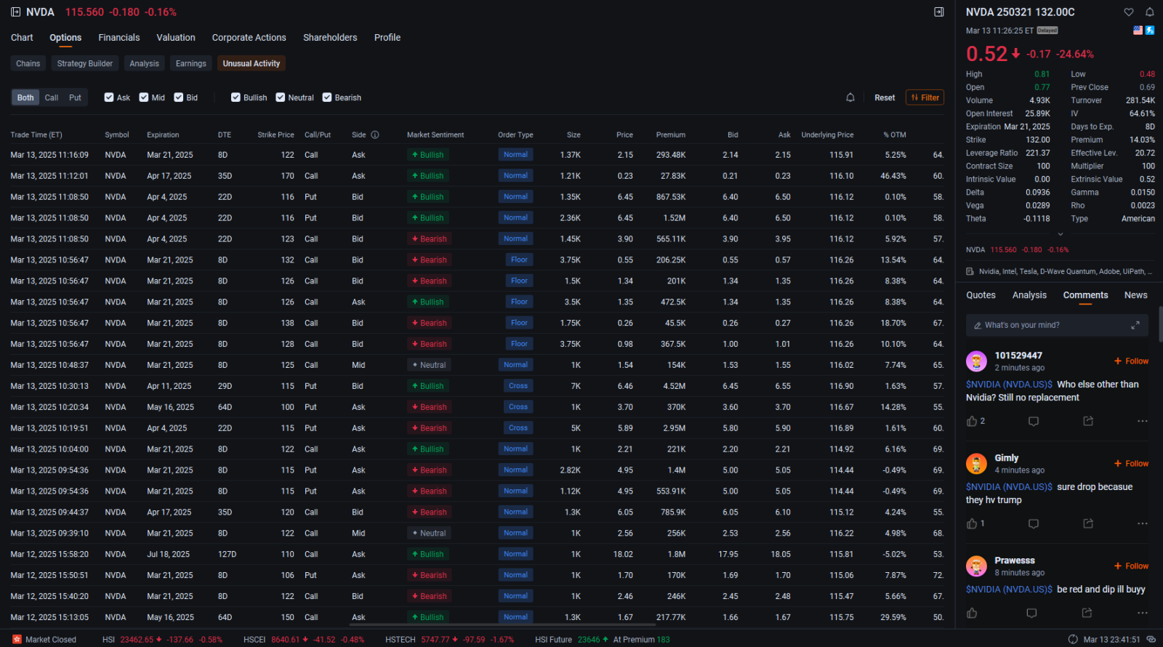The width and height of the screenshot is (1163, 647).
Task: Uncheck the Neutral sentiment checkbox
Action: pyautogui.click(x=280, y=97)
